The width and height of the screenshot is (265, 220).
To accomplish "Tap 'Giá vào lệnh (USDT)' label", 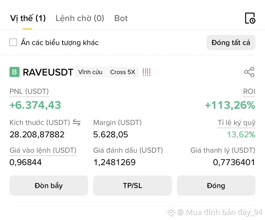I will coord(43,150).
